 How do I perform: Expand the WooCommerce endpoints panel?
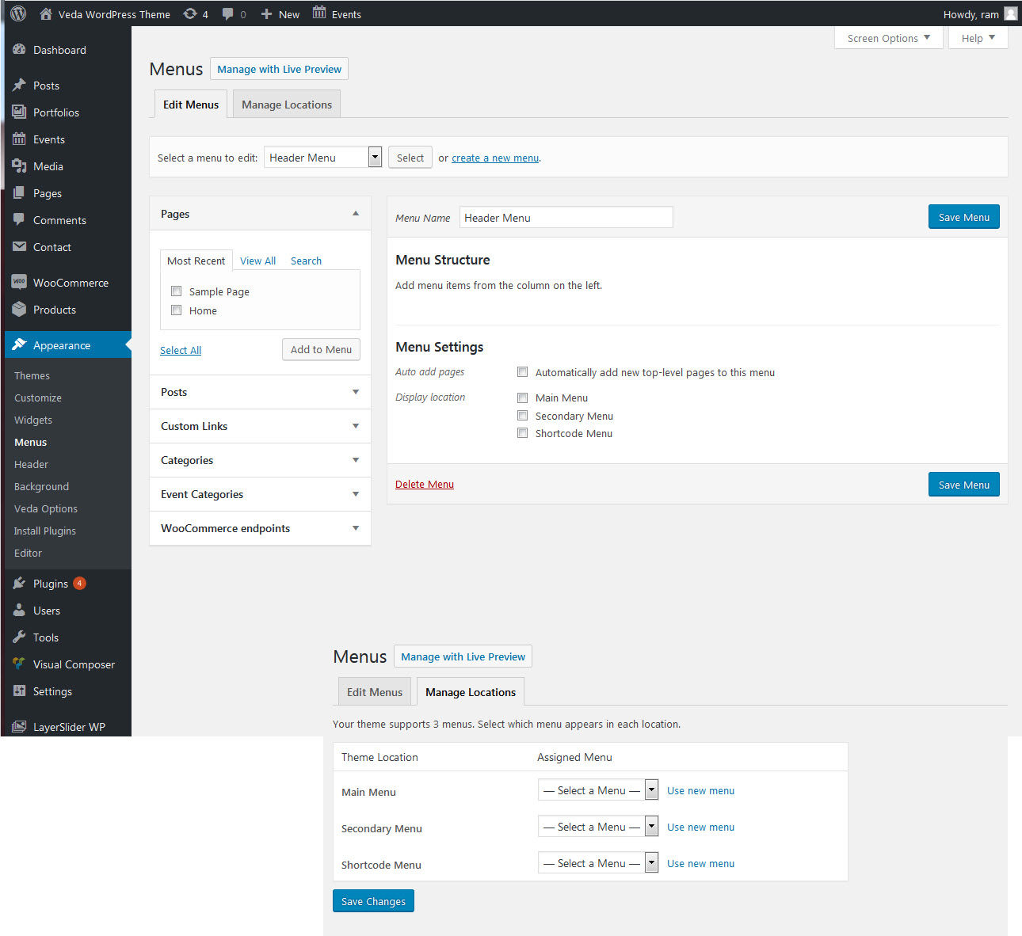(356, 528)
